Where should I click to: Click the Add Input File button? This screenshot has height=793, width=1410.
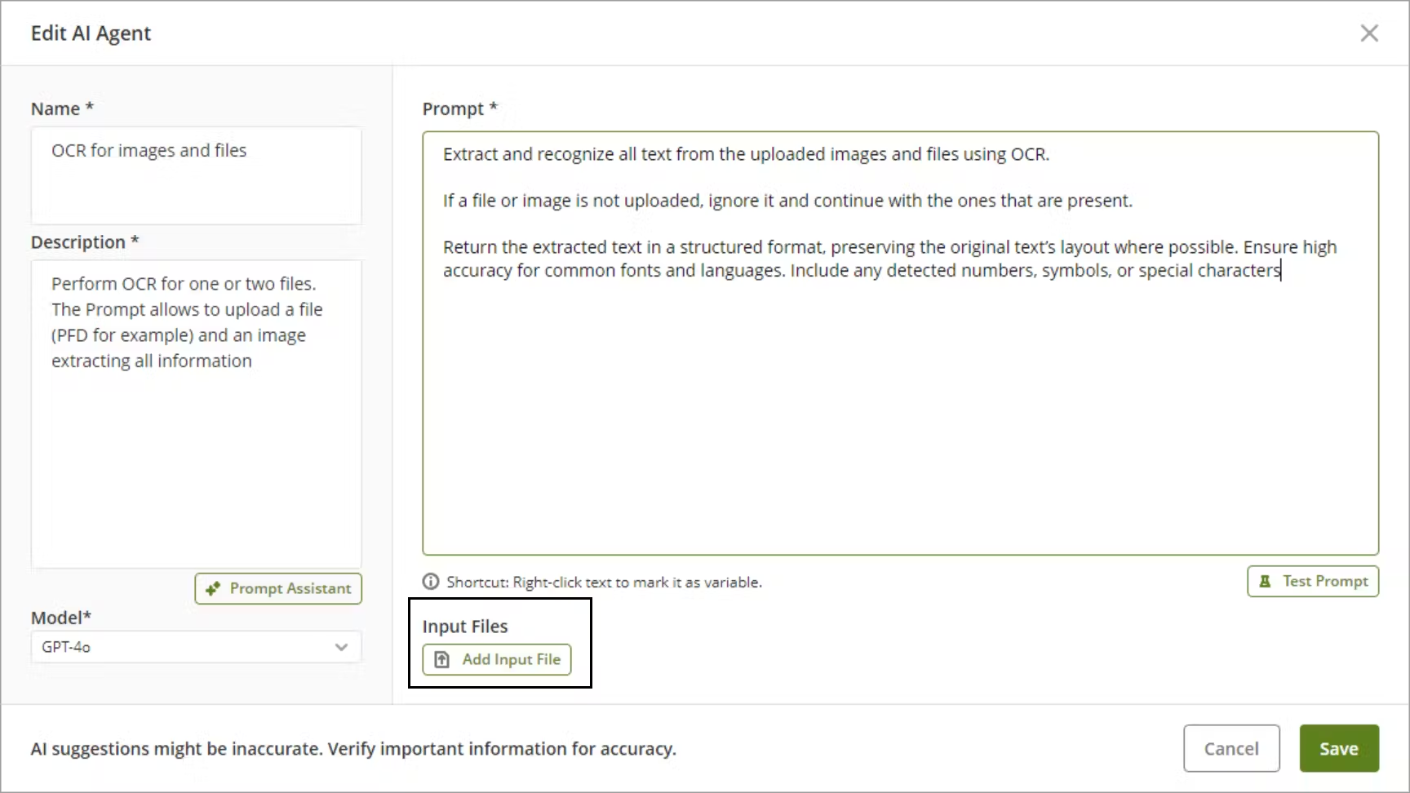[x=496, y=660]
